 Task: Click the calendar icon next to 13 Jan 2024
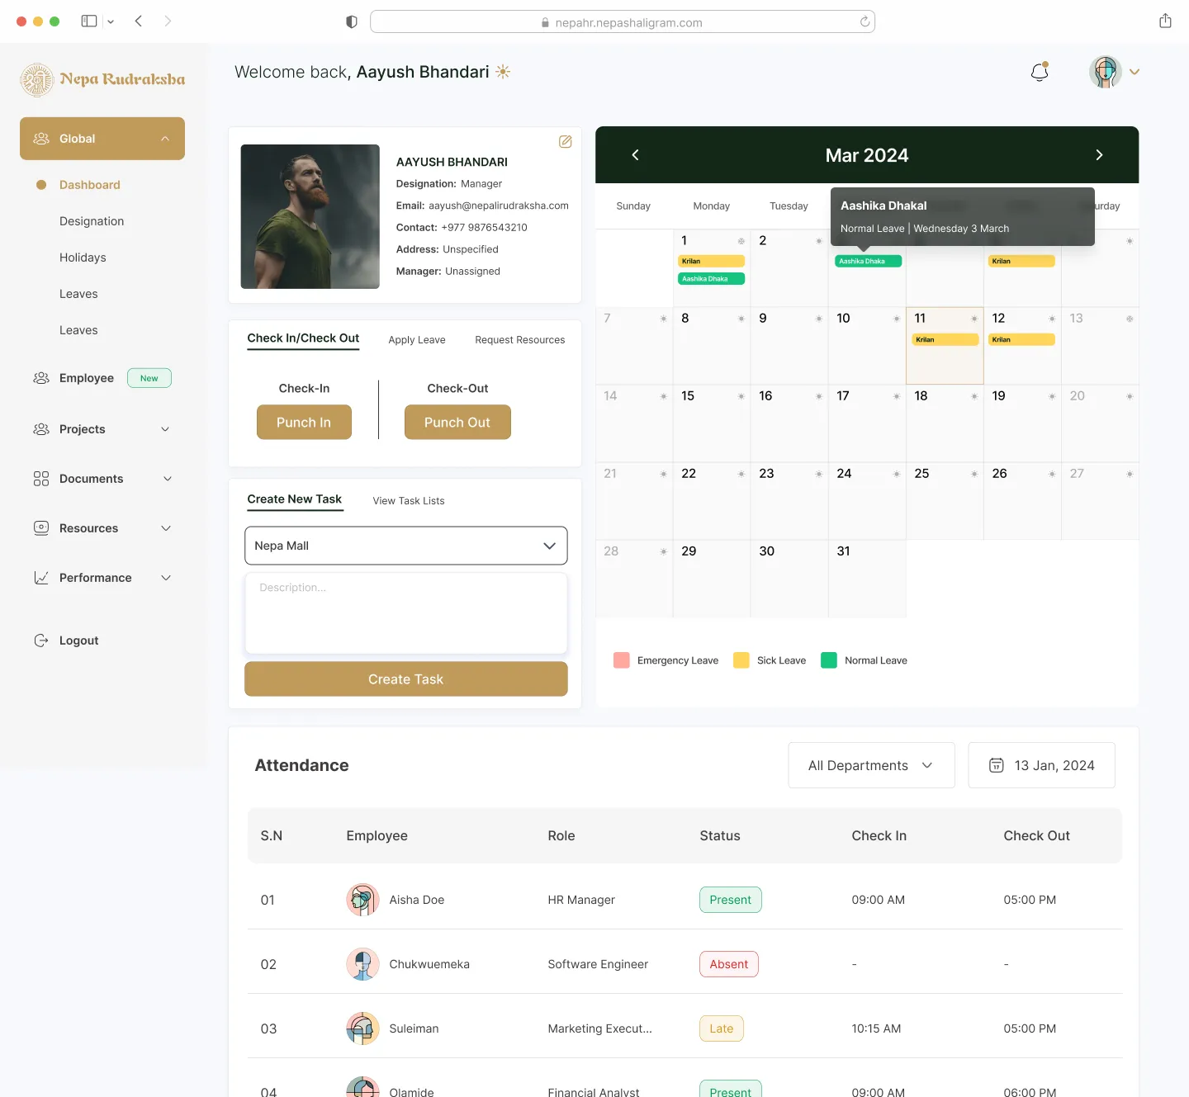click(x=996, y=765)
